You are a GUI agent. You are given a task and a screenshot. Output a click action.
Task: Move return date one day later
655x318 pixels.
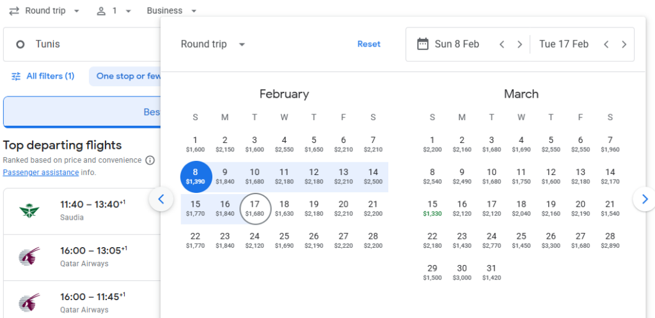[624, 44]
